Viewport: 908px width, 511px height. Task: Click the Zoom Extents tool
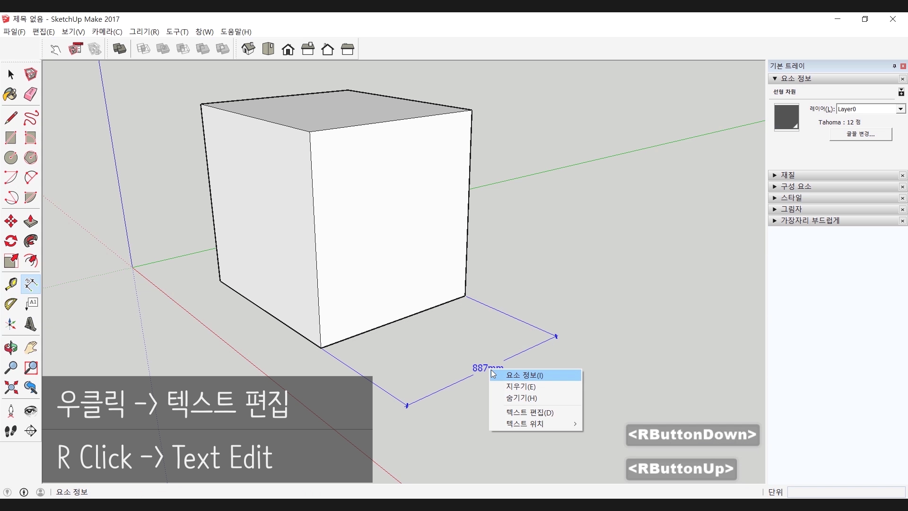point(11,388)
